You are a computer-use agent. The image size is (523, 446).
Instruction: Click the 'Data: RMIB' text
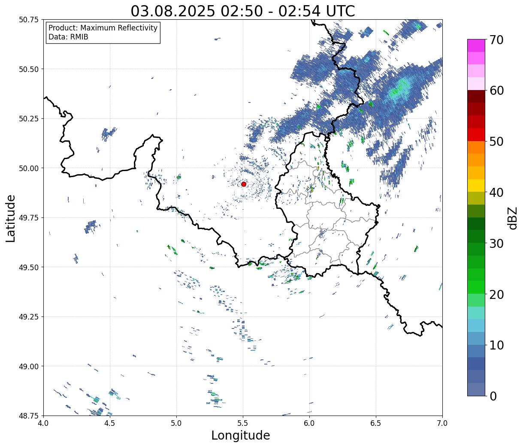click(68, 37)
